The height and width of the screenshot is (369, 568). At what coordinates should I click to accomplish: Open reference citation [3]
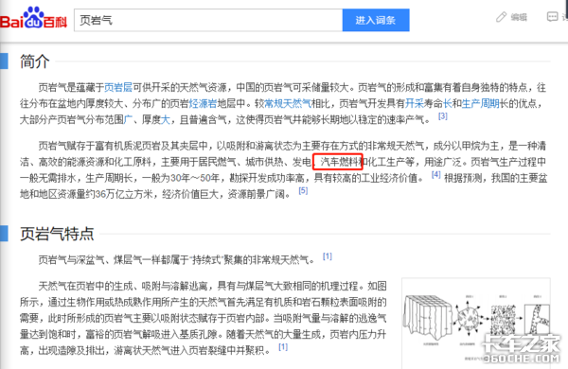pos(443,116)
